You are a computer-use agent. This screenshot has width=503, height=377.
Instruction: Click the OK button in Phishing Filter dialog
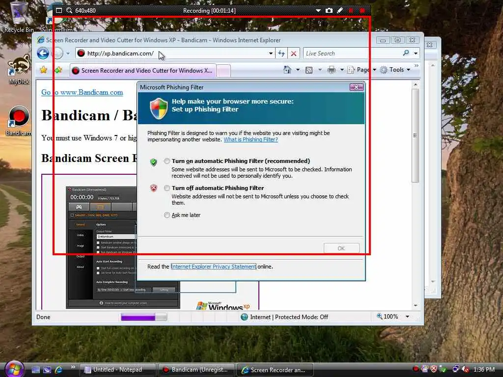coord(341,248)
